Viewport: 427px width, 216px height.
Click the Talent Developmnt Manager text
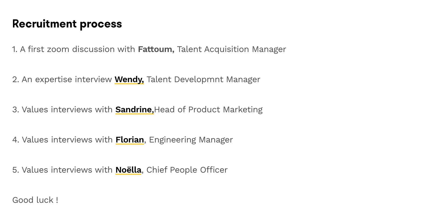pyautogui.click(x=203, y=79)
